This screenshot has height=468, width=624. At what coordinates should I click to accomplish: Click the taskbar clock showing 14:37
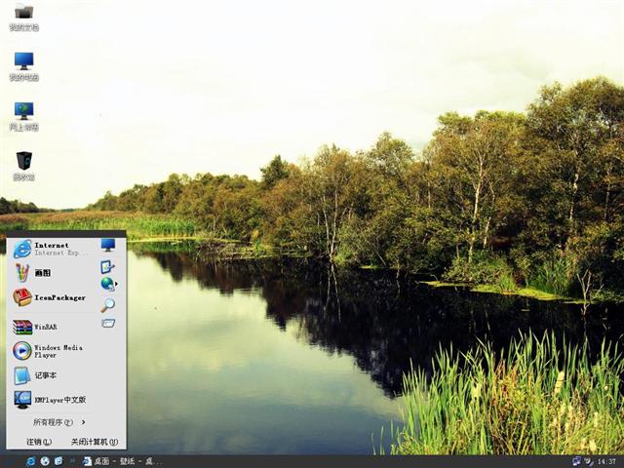click(x=605, y=461)
